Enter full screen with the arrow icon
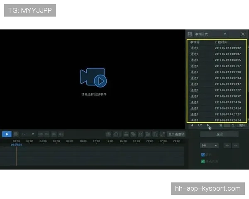Screen dimensions: 249x199 (x=162, y=134)
